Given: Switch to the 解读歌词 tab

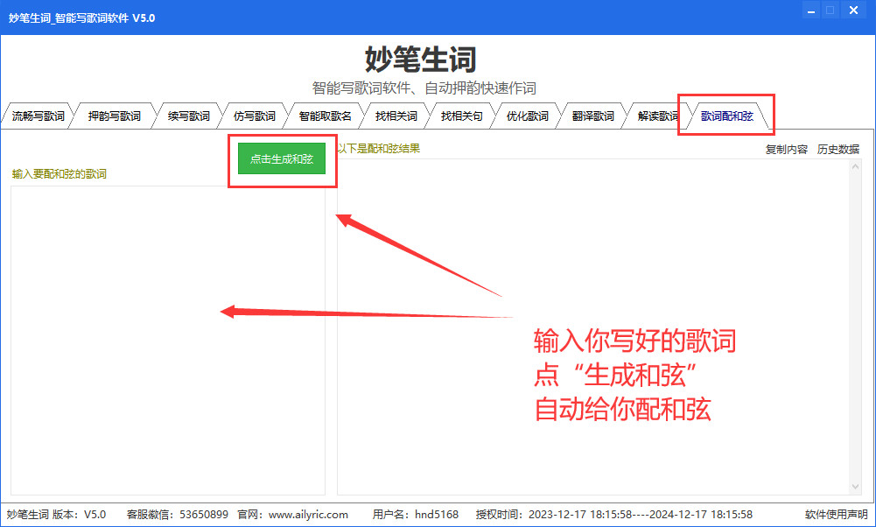Looking at the screenshot, I should [657, 116].
